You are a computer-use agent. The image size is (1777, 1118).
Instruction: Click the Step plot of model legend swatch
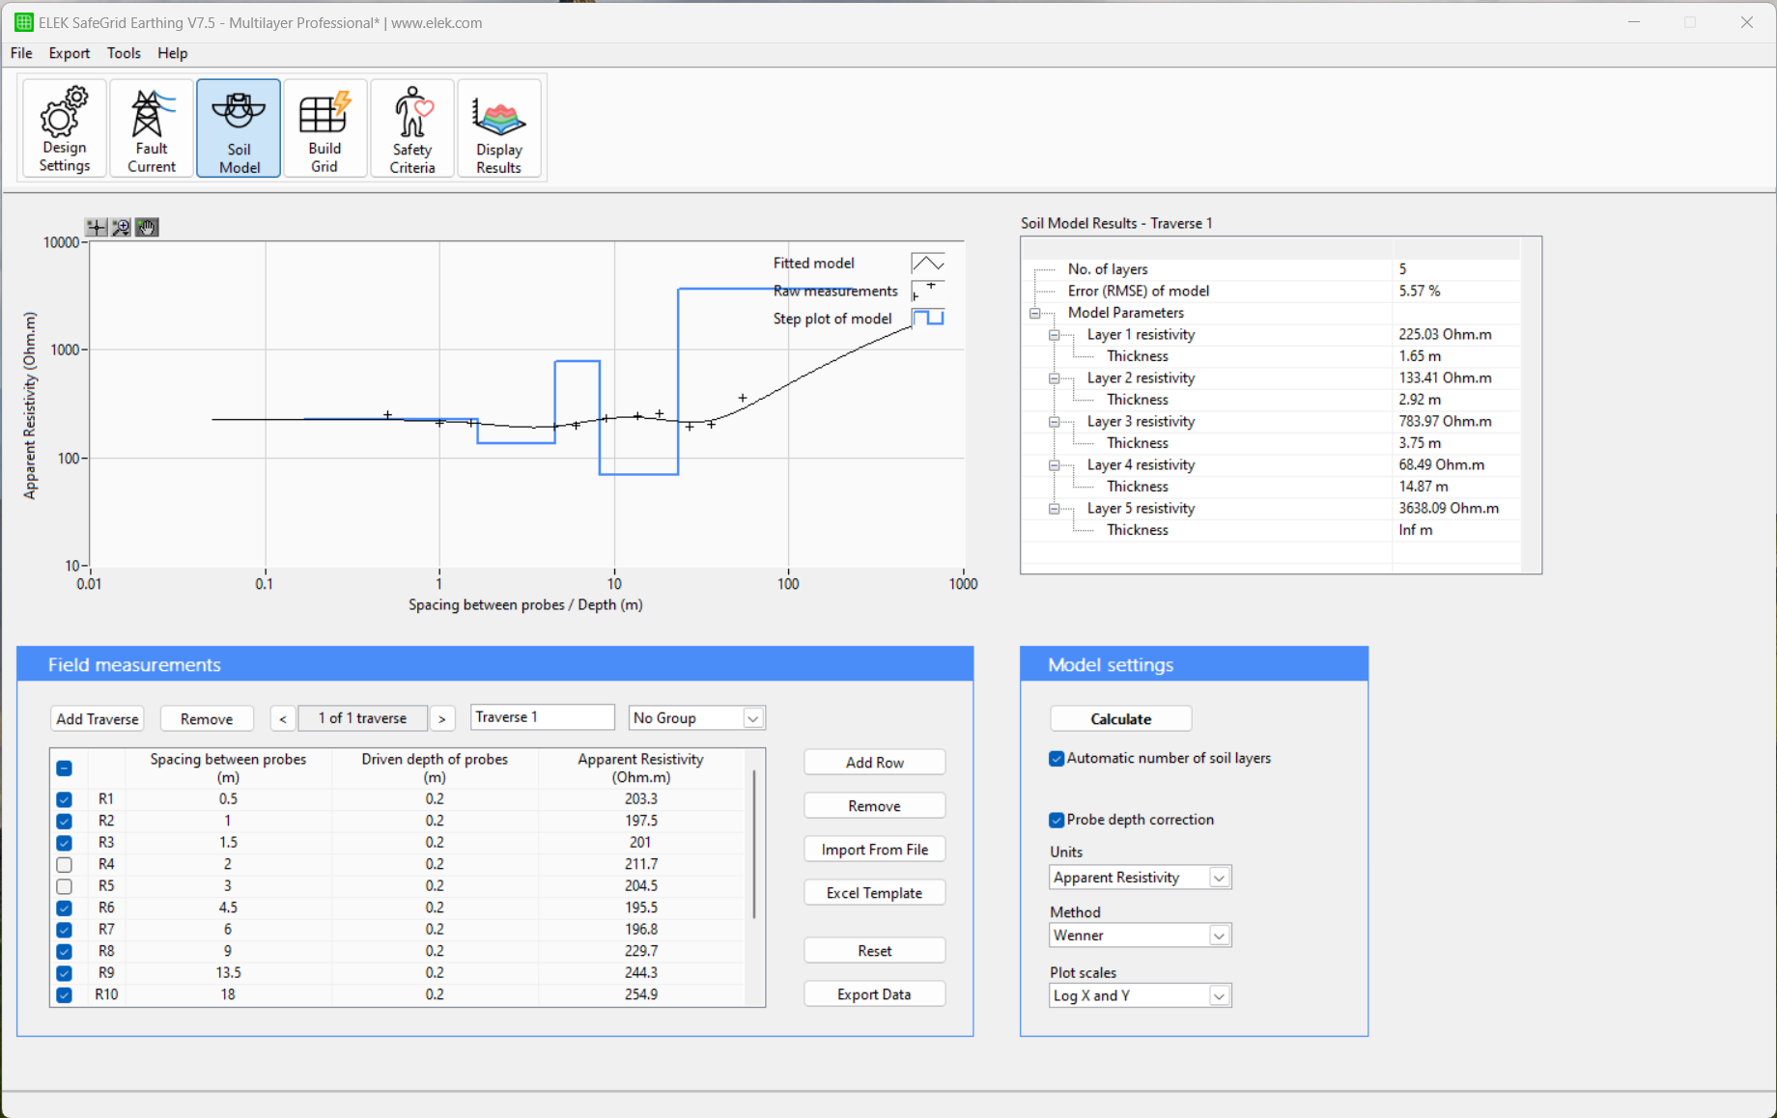(928, 318)
